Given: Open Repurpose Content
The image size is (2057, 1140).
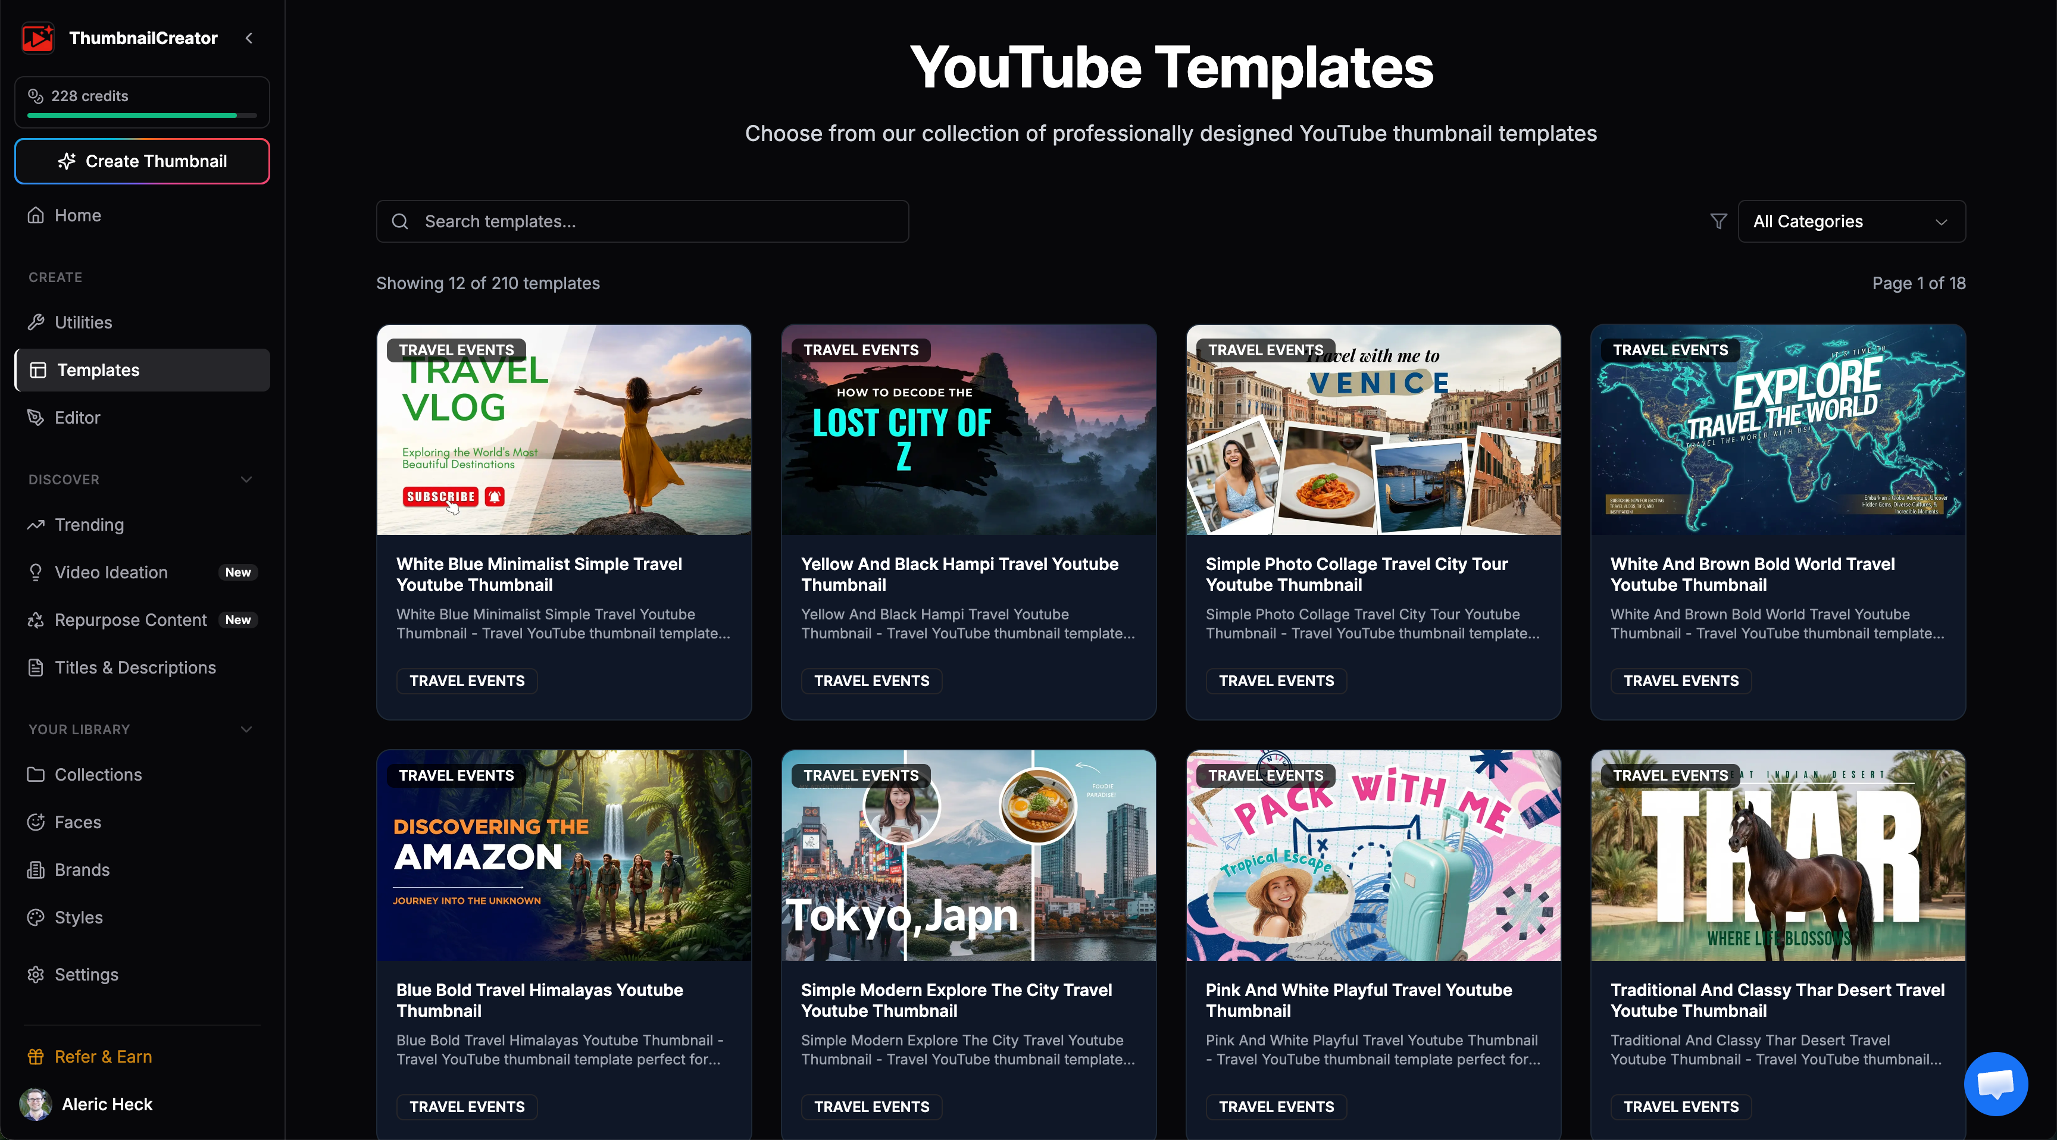Looking at the screenshot, I should 142,619.
